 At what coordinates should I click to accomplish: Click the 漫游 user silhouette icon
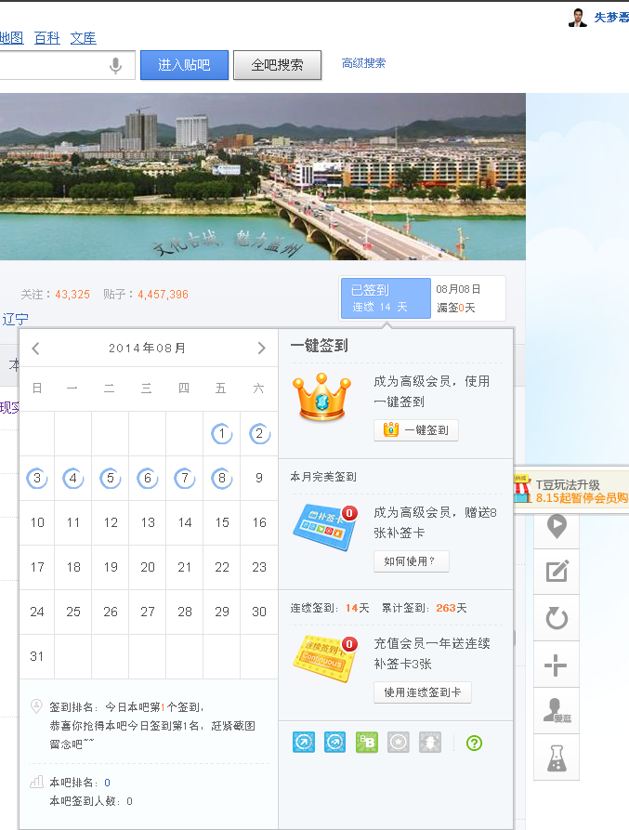click(x=557, y=710)
